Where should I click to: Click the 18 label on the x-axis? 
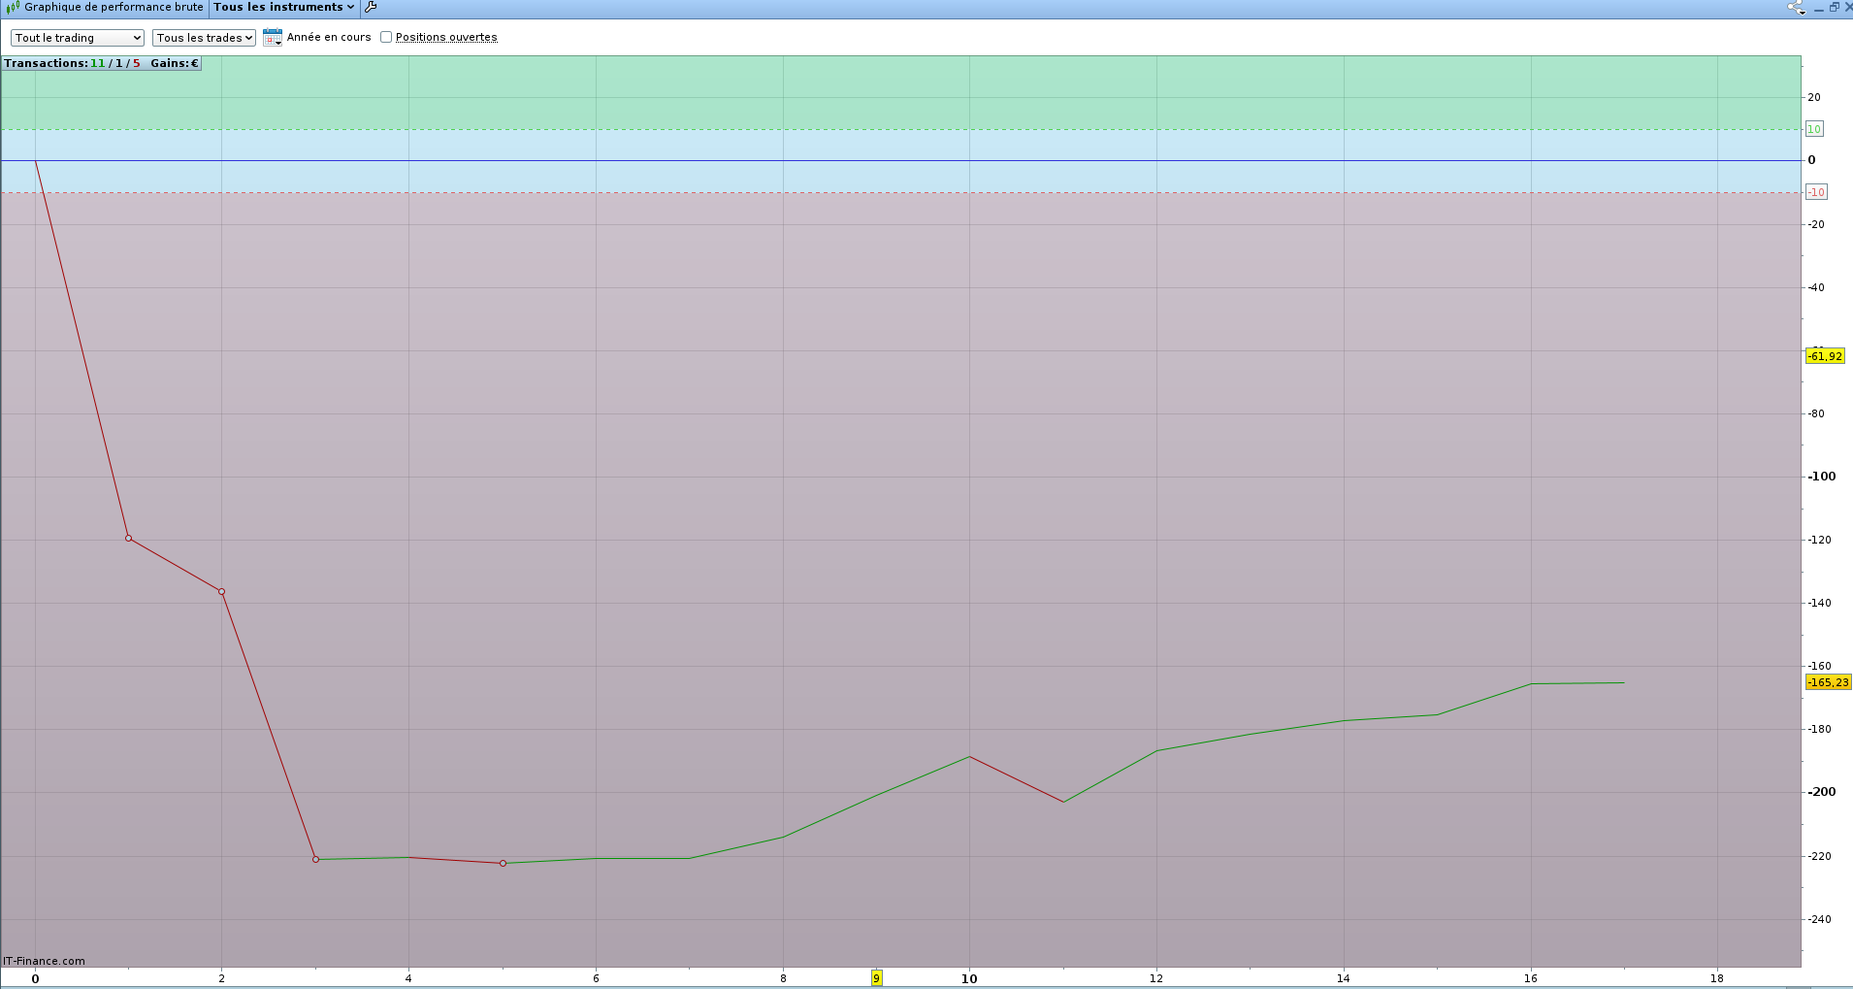[x=1717, y=978]
